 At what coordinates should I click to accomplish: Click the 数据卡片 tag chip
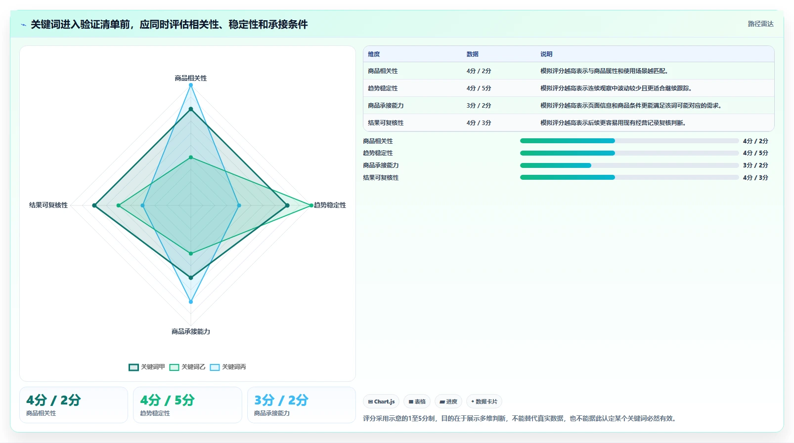[484, 402]
